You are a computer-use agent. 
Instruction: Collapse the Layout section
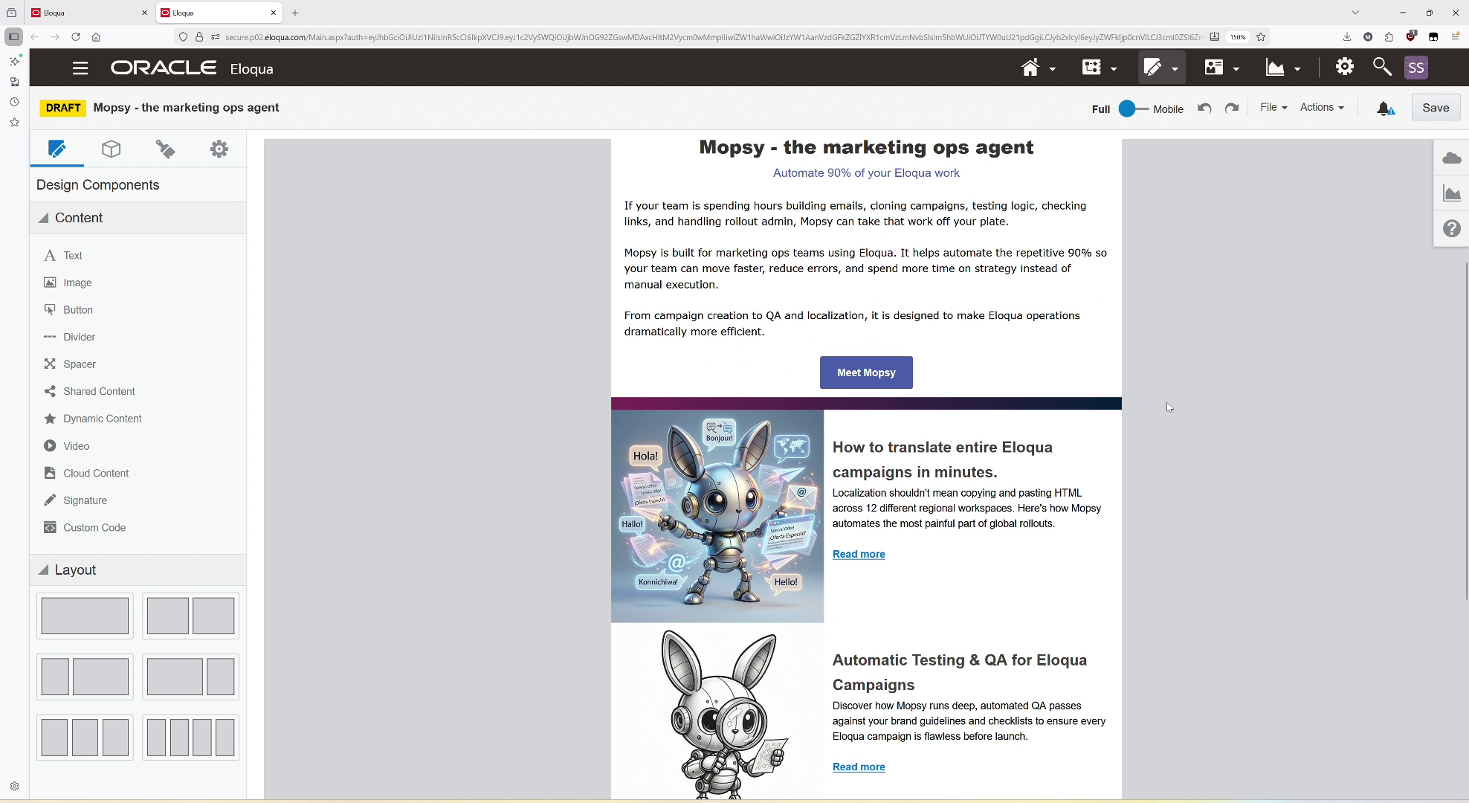138,570
